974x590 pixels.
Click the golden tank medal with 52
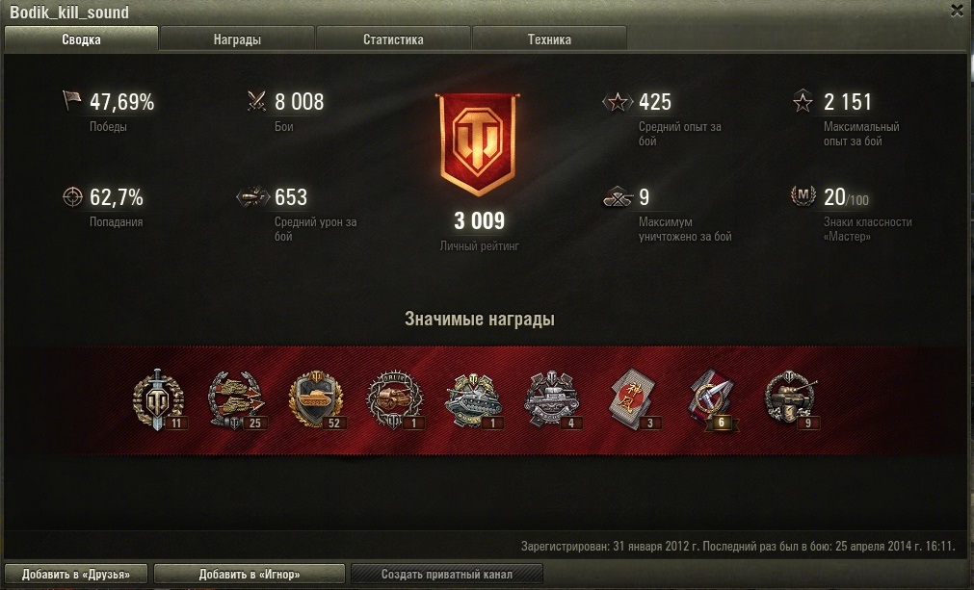tap(316, 400)
